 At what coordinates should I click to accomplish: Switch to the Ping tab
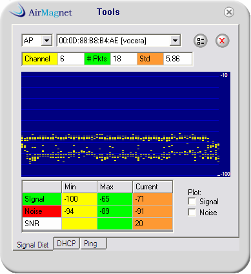[94, 244]
